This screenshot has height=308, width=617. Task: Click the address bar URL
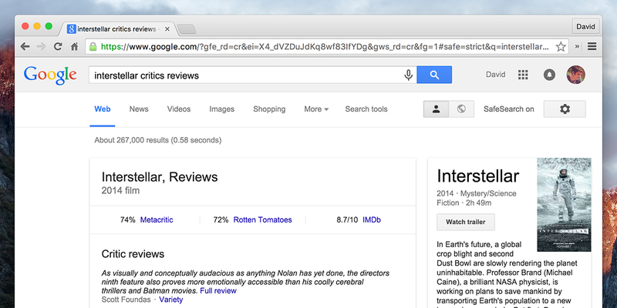324,47
